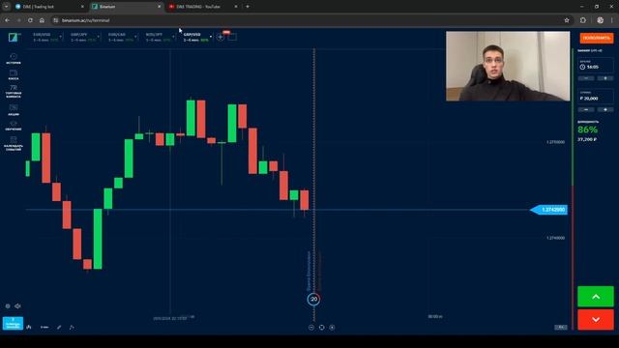
Task: Open the webcam video thumbnail
Action: pos(508,67)
